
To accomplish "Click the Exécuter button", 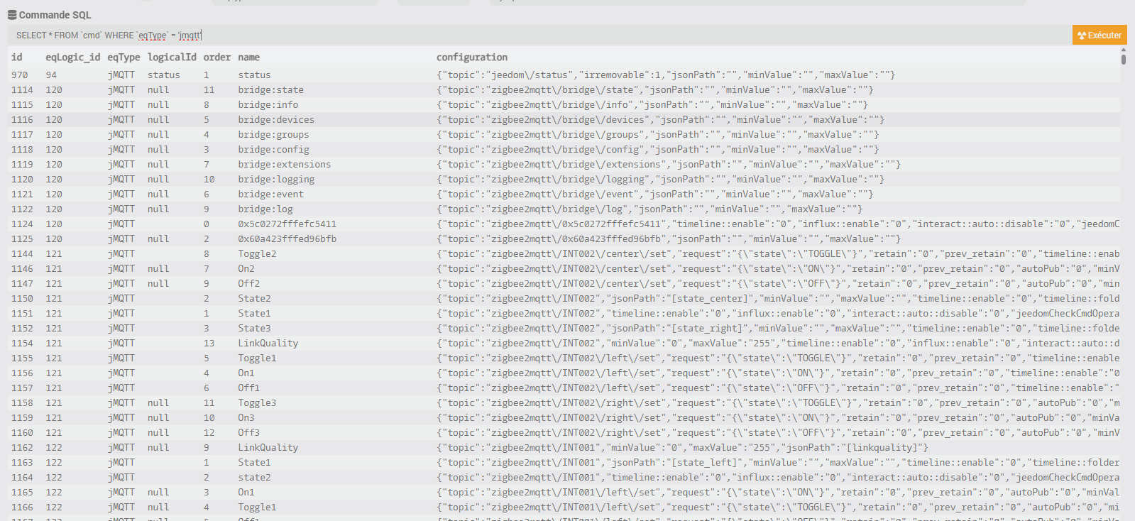I will point(1100,35).
